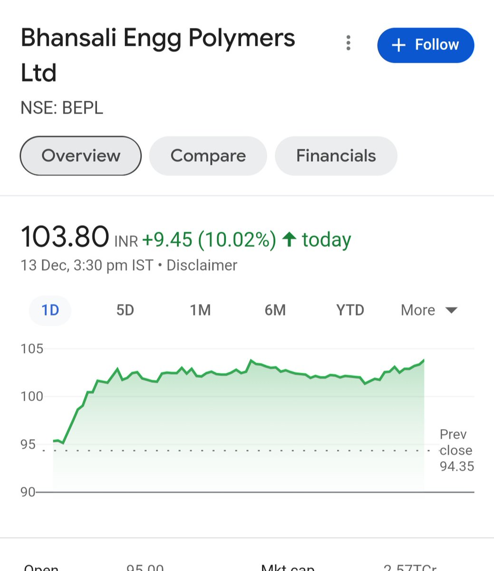Click the green upward arrow next to today
This screenshot has width=494, height=571.
tap(291, 239)
